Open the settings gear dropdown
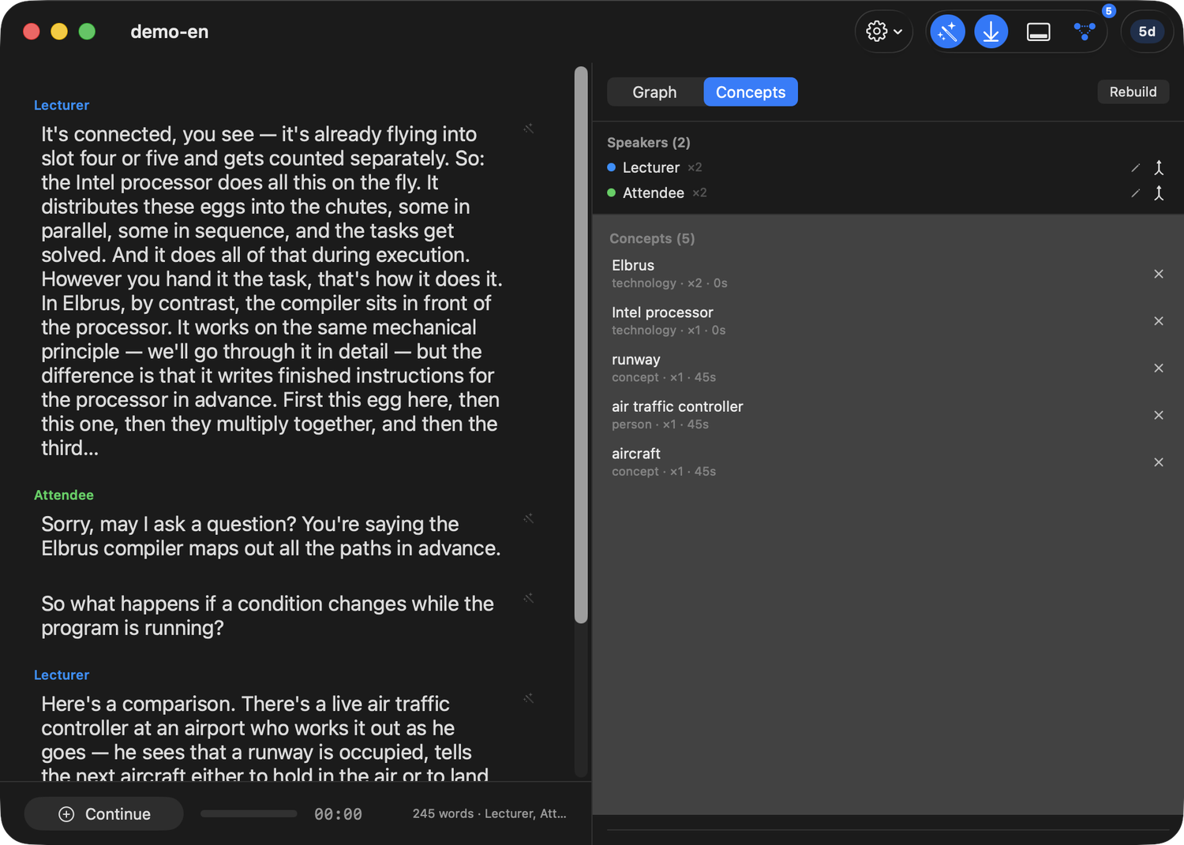Screen dimensions: 1184x845 pyautogui.click(x=884, y=32)
